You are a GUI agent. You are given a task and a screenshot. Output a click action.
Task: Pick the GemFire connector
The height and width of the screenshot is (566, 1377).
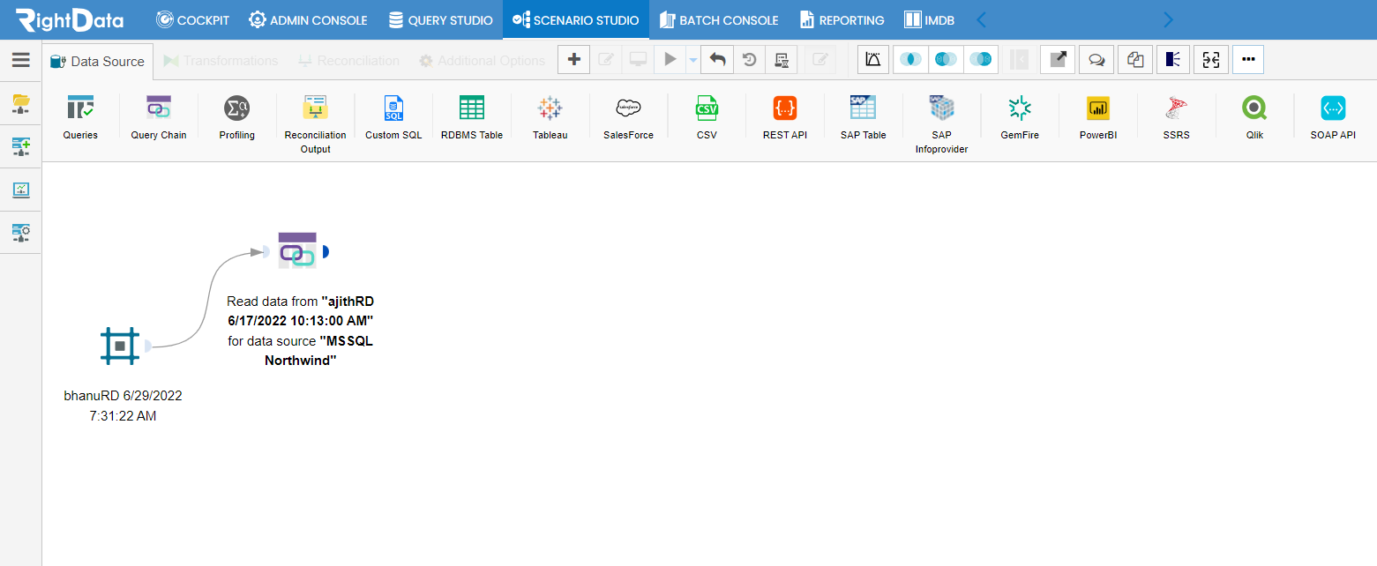(x=1019, y=117)
